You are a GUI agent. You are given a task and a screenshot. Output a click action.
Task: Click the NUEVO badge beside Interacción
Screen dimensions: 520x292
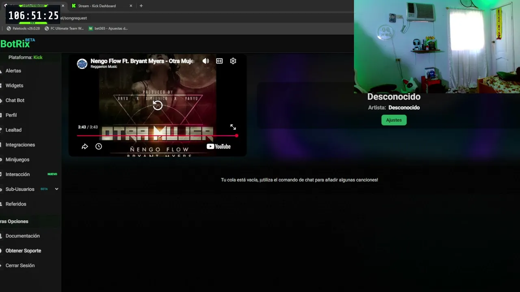click(52, 174)
